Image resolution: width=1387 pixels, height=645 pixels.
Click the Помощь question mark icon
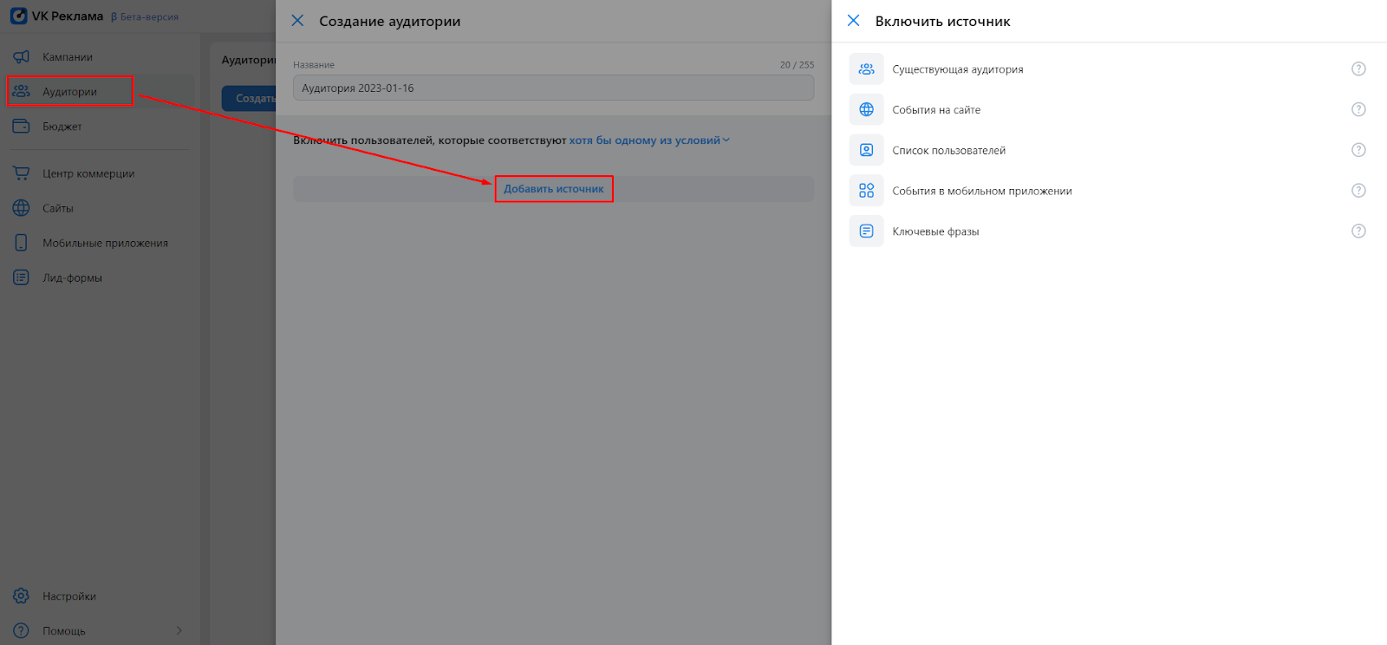[22, 630]
